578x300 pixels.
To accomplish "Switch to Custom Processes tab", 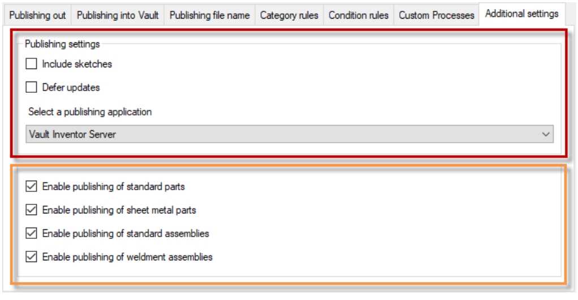I will [x=436, y=15].
